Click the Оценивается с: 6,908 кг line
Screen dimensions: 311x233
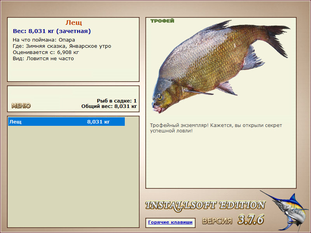[46, 52]
